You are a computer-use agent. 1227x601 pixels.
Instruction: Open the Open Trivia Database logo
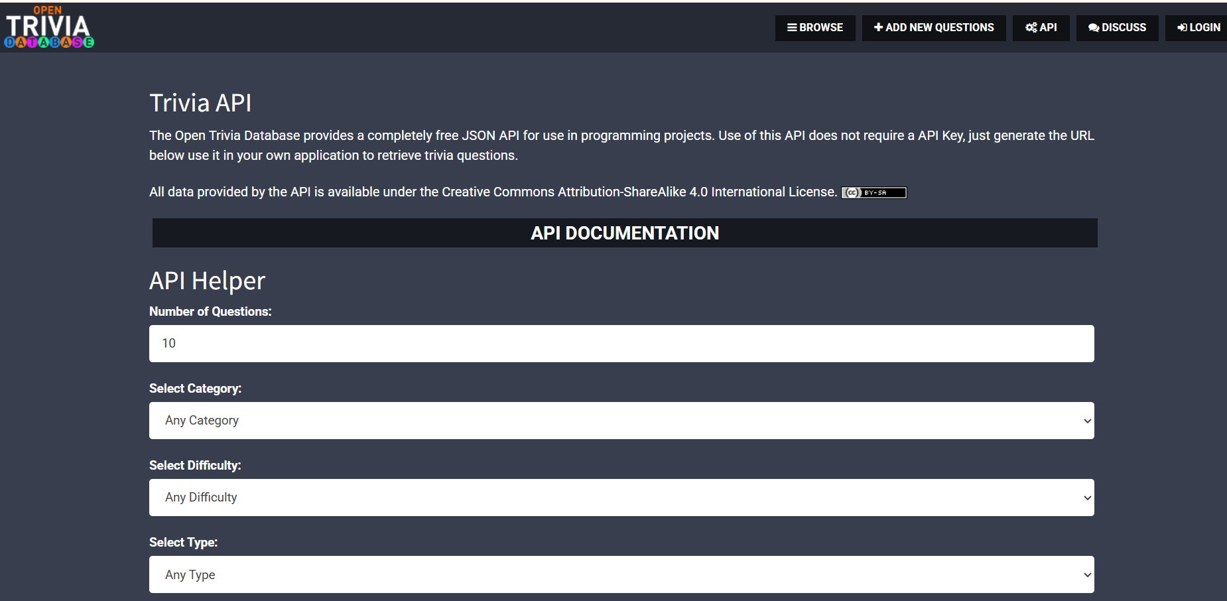pyautogui.click(x=49, y=27)
